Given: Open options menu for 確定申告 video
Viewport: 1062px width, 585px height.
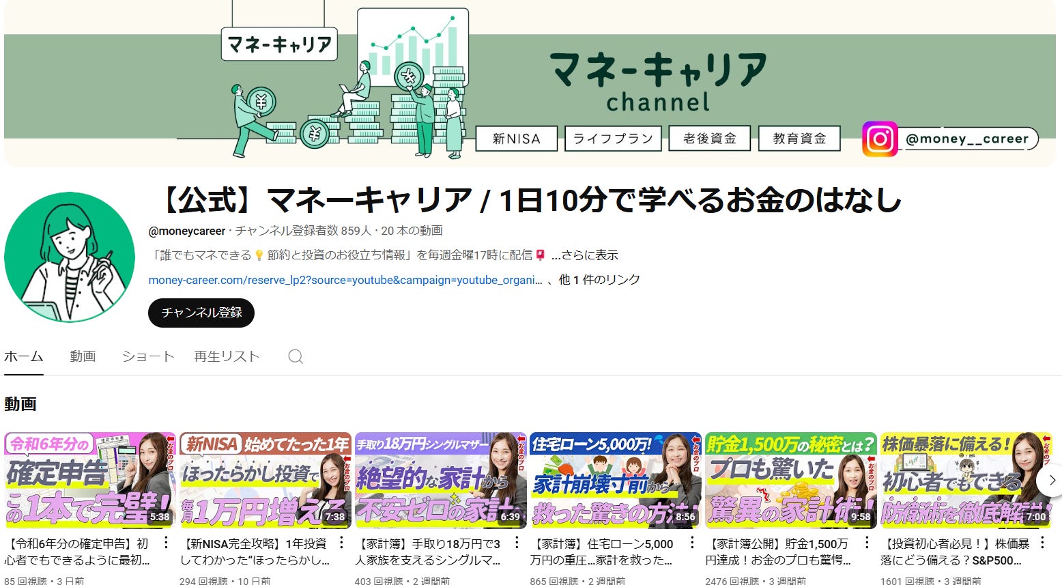Looking at the screenshot, I should coord(165,543).
